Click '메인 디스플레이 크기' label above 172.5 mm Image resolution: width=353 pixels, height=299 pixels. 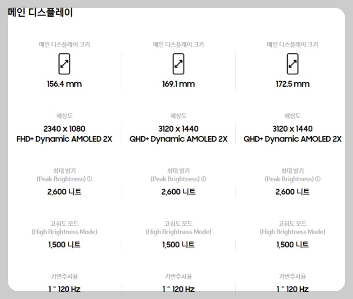pos(293,44)
